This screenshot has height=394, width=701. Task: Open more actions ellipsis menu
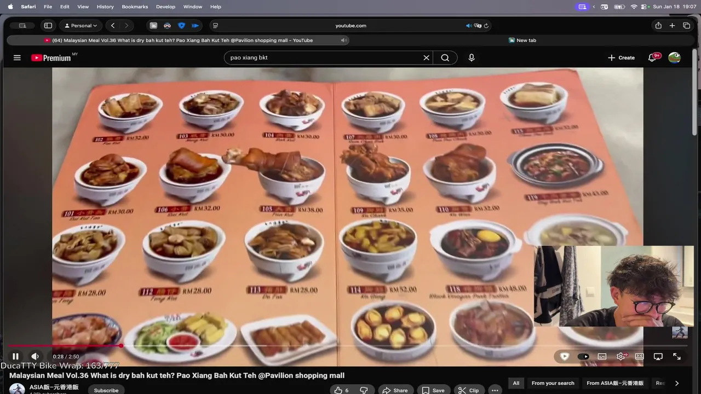(x=495, y=390)
